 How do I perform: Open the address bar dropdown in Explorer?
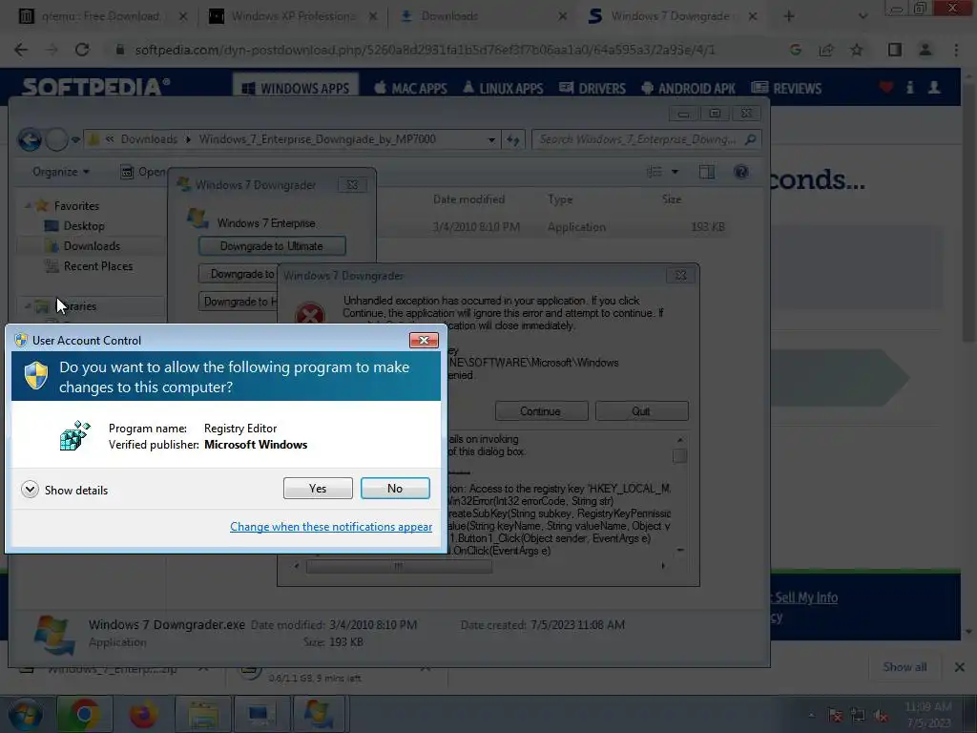[491, 139]
